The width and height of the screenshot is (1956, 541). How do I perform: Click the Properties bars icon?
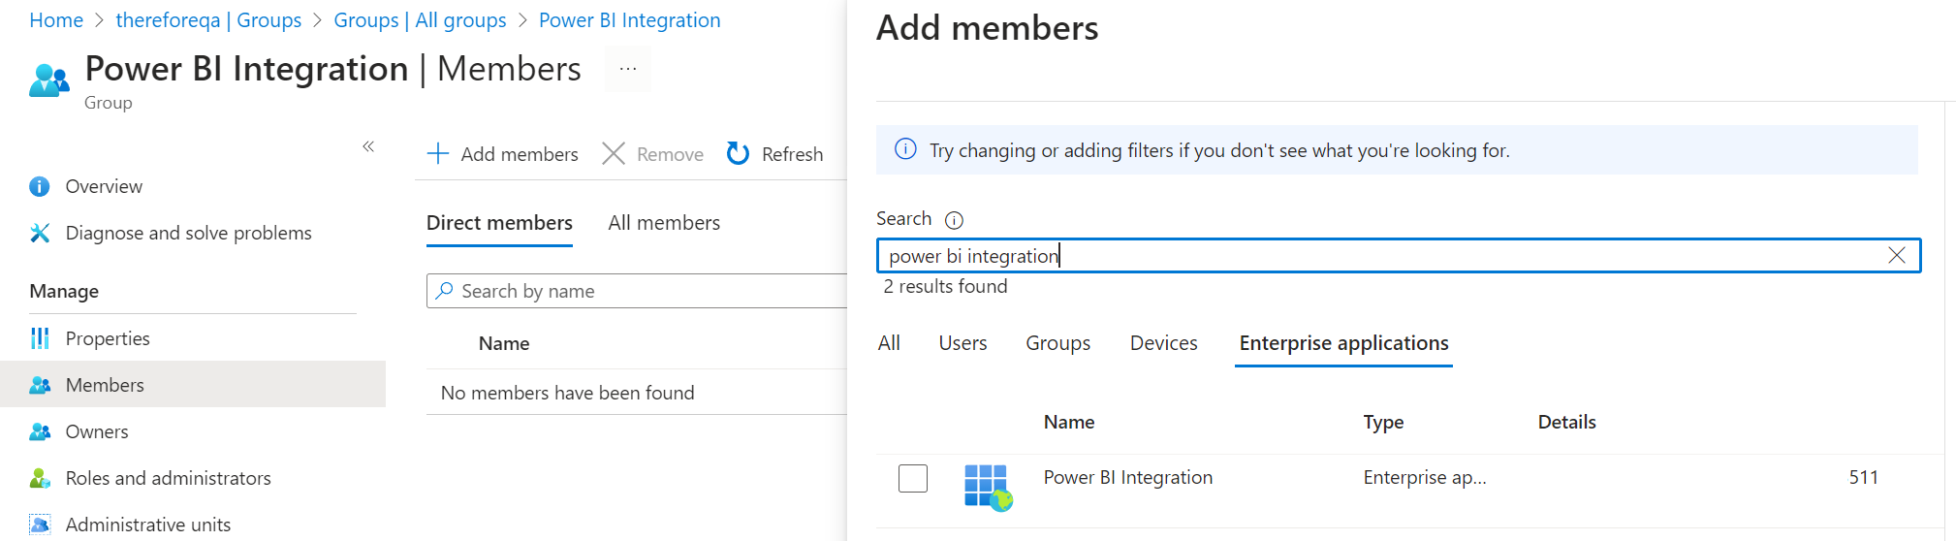point(40,338)
